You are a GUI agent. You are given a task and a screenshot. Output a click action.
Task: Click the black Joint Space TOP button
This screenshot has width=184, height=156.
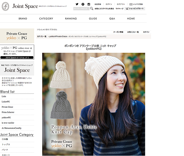(17, 57)
